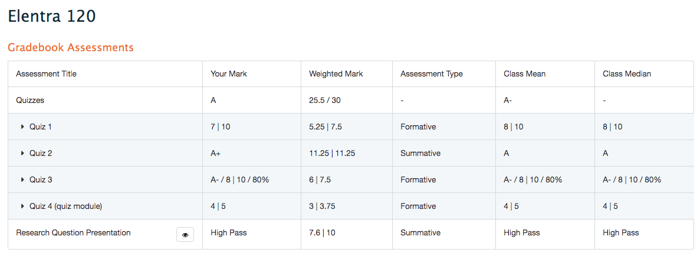Expand the Quiz 1 row triangle

[x=23, y=127]
